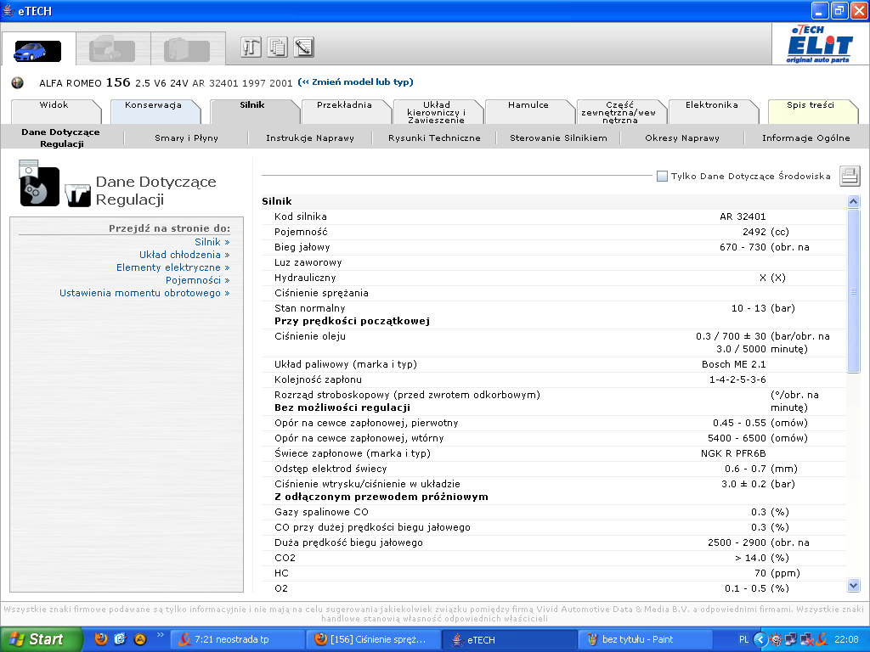Viewport: 870px width, 652px height.
Task: Click the notepad with pencil icon
Action: 304,48
